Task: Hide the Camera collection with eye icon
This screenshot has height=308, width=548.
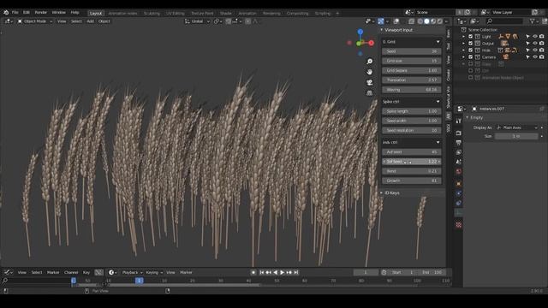Action: [534, 57]
